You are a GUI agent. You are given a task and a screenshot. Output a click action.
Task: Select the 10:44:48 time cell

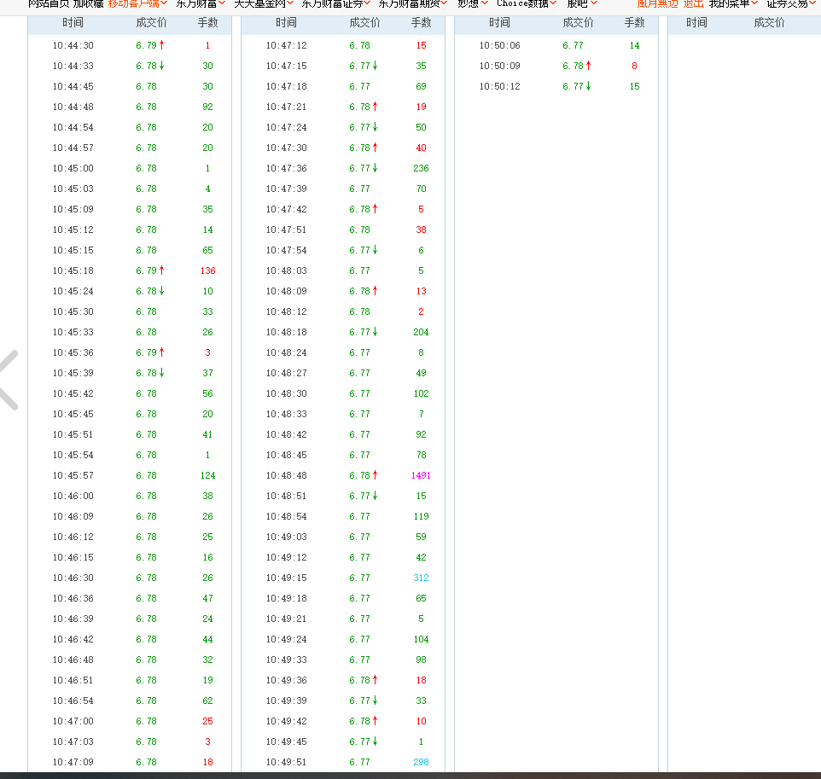coord(73,107)
